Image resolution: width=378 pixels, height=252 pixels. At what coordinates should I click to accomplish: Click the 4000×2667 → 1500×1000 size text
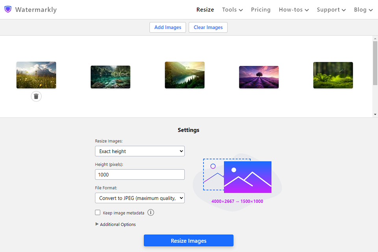[x=237, y=201]
